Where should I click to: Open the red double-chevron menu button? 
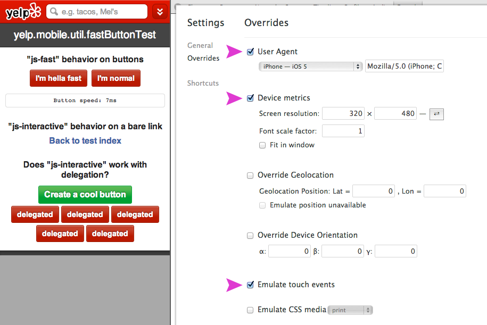click(x=160, y=12)
